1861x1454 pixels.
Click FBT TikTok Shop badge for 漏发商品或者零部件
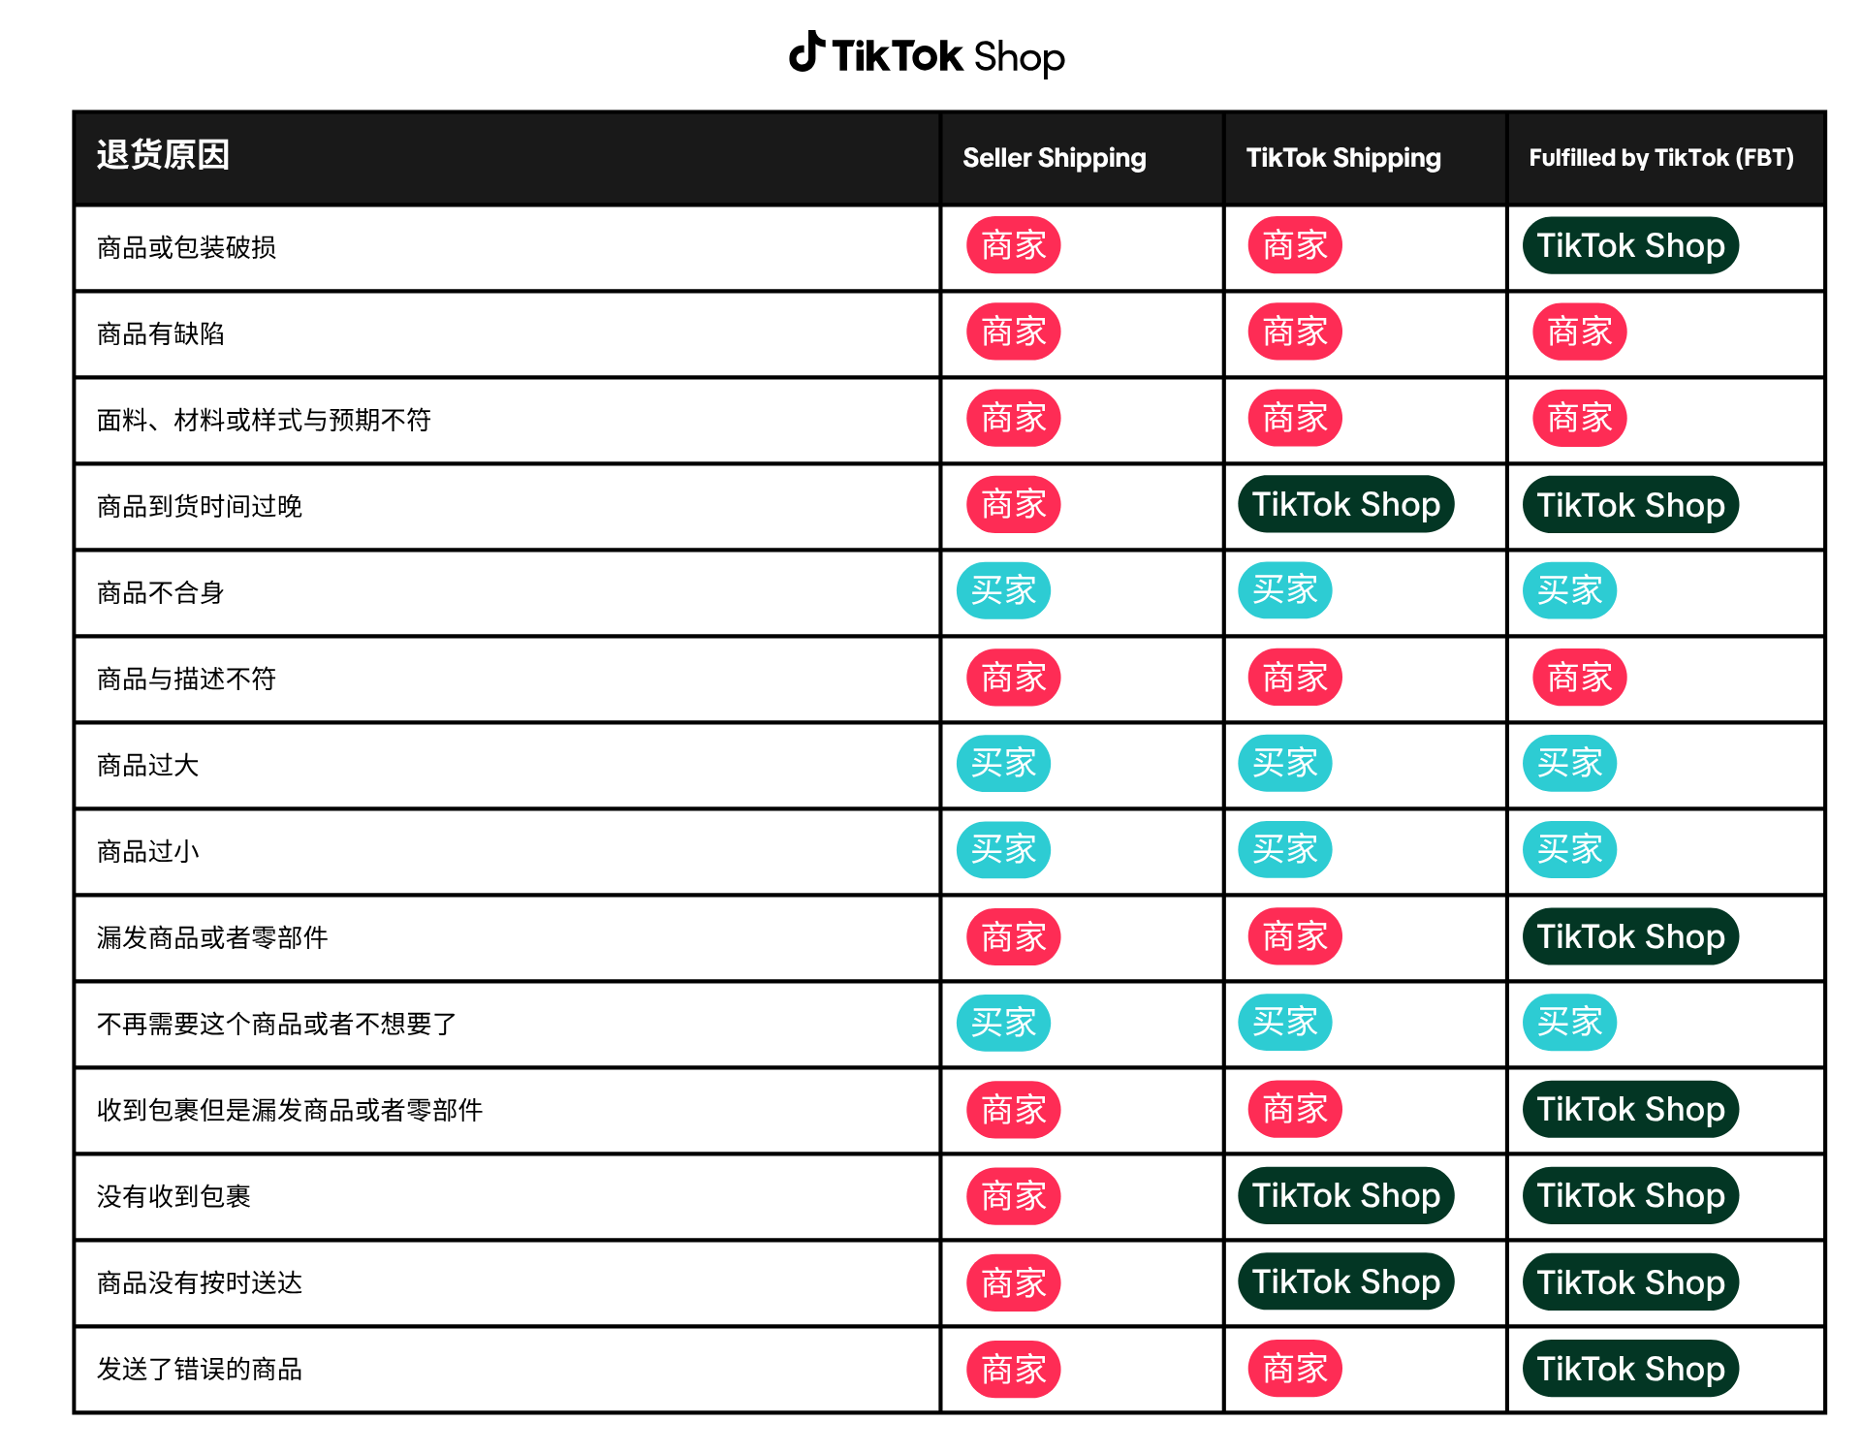click(1630, 937)
